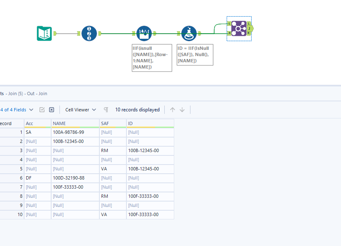341x246 pixels.
Task: Open the 4 of 4 Fields dropdown
Action: pos(17,110)
